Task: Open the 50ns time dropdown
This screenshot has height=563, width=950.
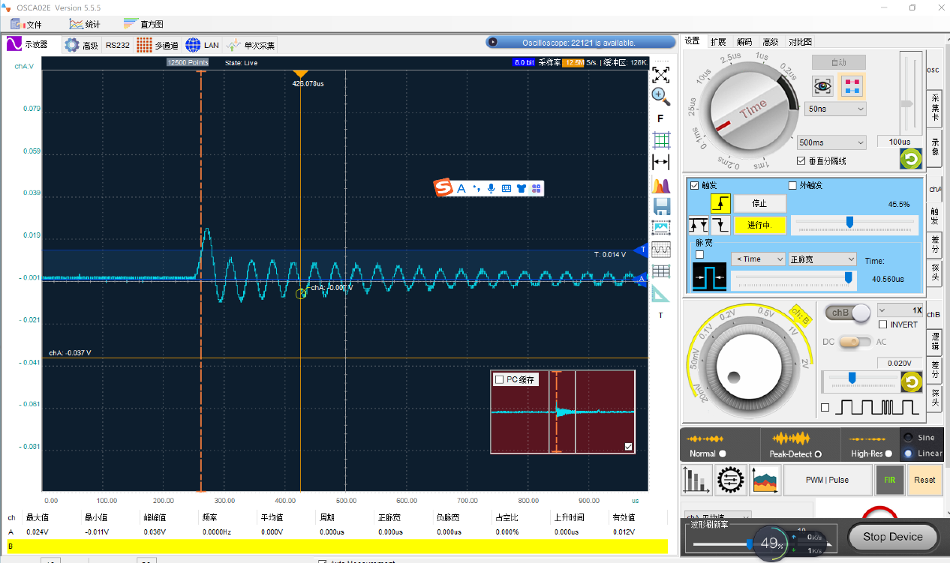Action: point(835,109)
